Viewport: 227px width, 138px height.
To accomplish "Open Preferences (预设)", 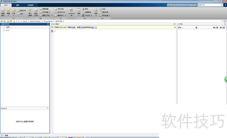I will [x=85, y=9].
